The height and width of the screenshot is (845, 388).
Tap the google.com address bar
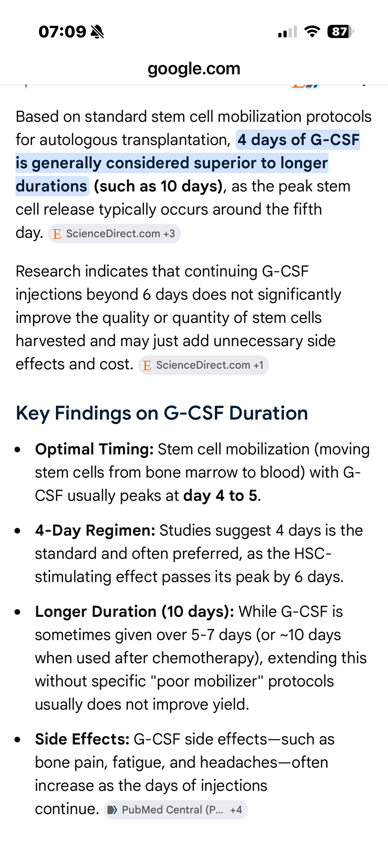(194, 69)
